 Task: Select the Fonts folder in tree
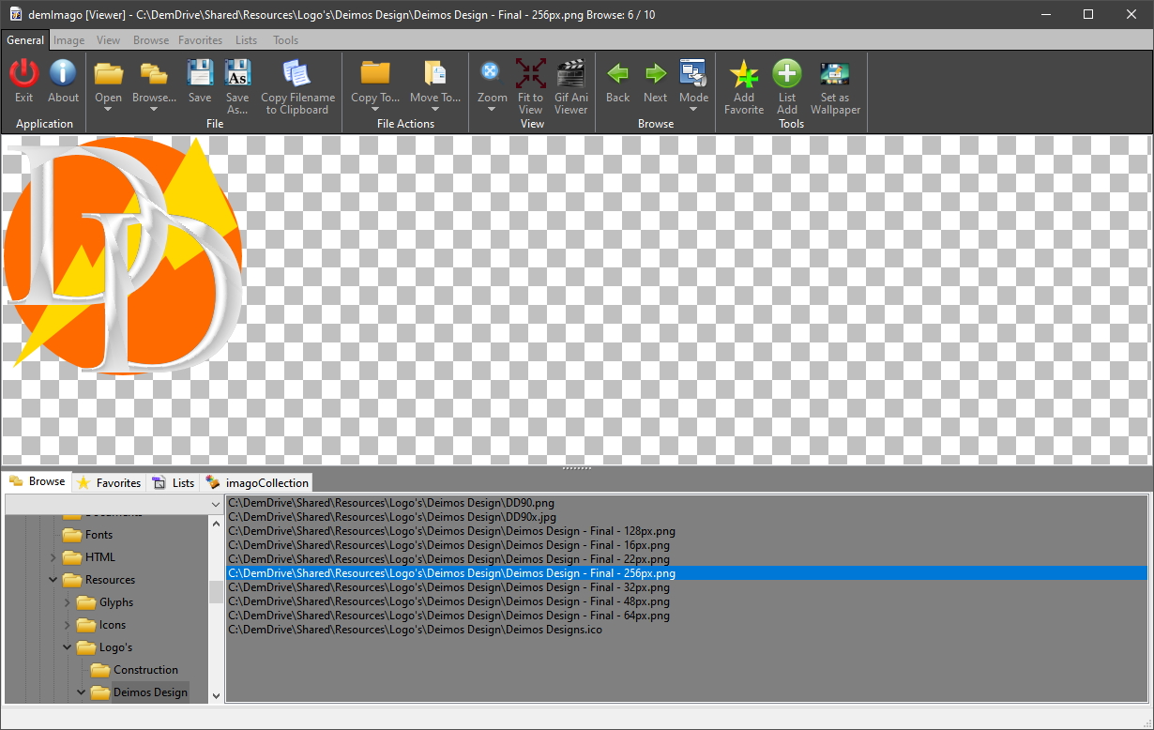click(99, 535)
